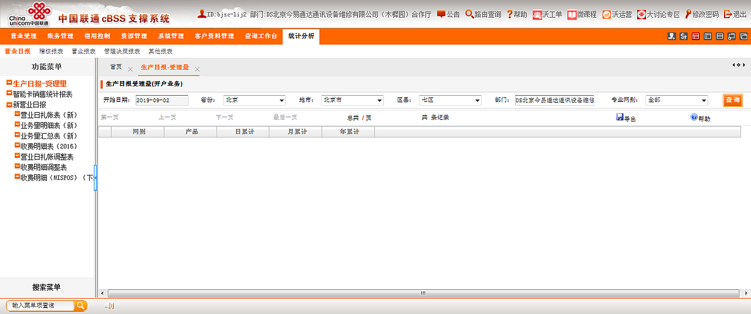Click the orange 查询 query button
The height and width of the screenshot is (314, 751).
(x=732, y=100)
